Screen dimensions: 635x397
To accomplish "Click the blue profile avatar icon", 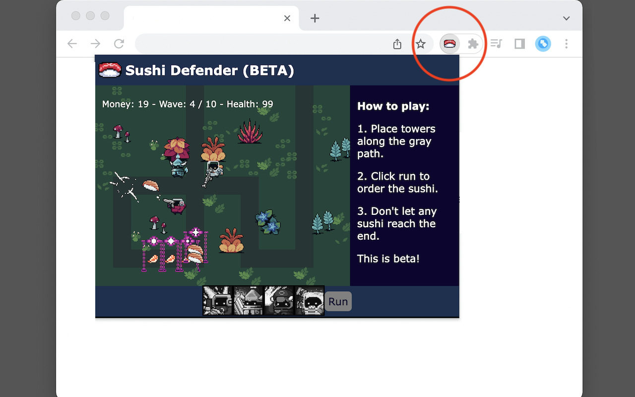I will pos(543,44).
